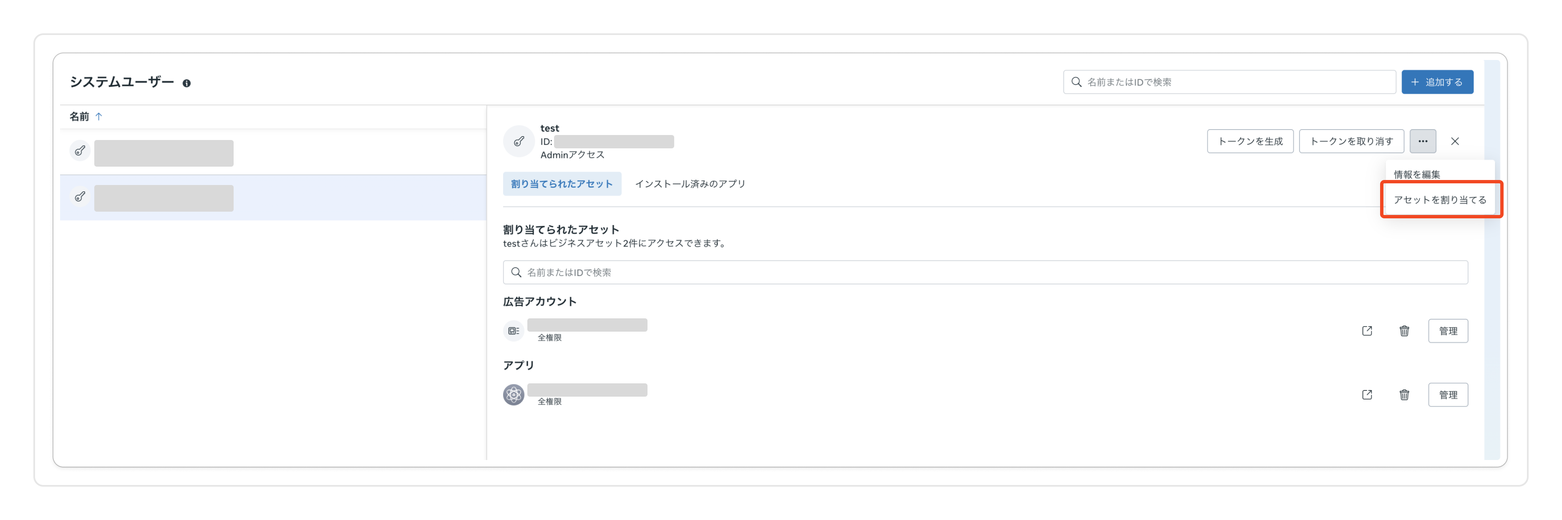Viewport: 1562px width, 520px height.
Task: Click 管理 next to the ad account
Action: [x=1449, y=330]
